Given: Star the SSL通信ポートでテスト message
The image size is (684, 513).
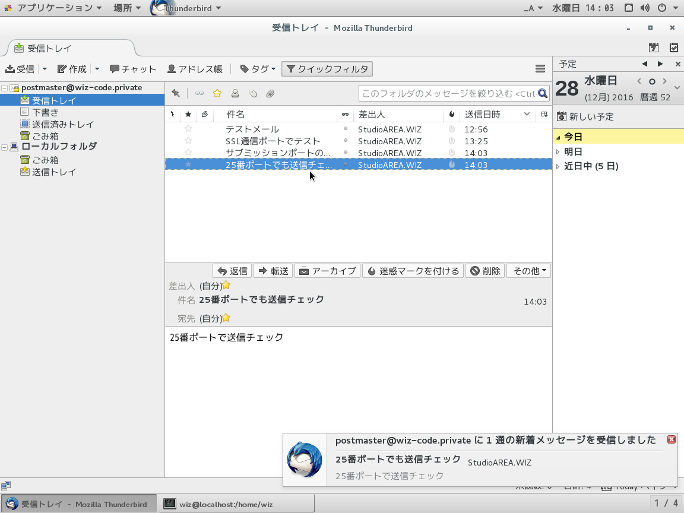Looking at the screenshot, I should click(188, 141).
